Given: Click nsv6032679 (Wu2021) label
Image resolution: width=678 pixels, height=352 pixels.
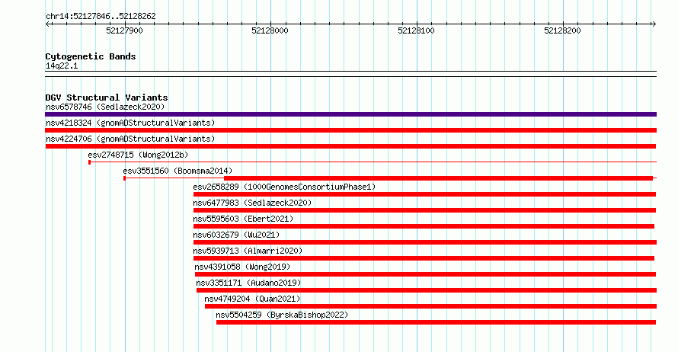Looking at the screenshot, I should click(x=236, y=235).
